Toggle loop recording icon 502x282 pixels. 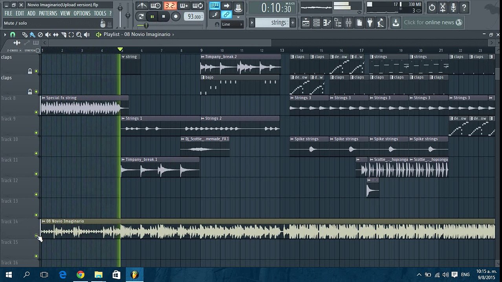(198, 6)
